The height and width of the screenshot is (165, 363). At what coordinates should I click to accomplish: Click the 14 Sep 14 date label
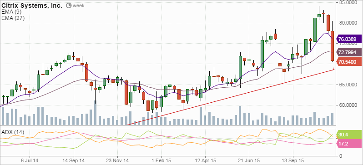coord(74,160)
